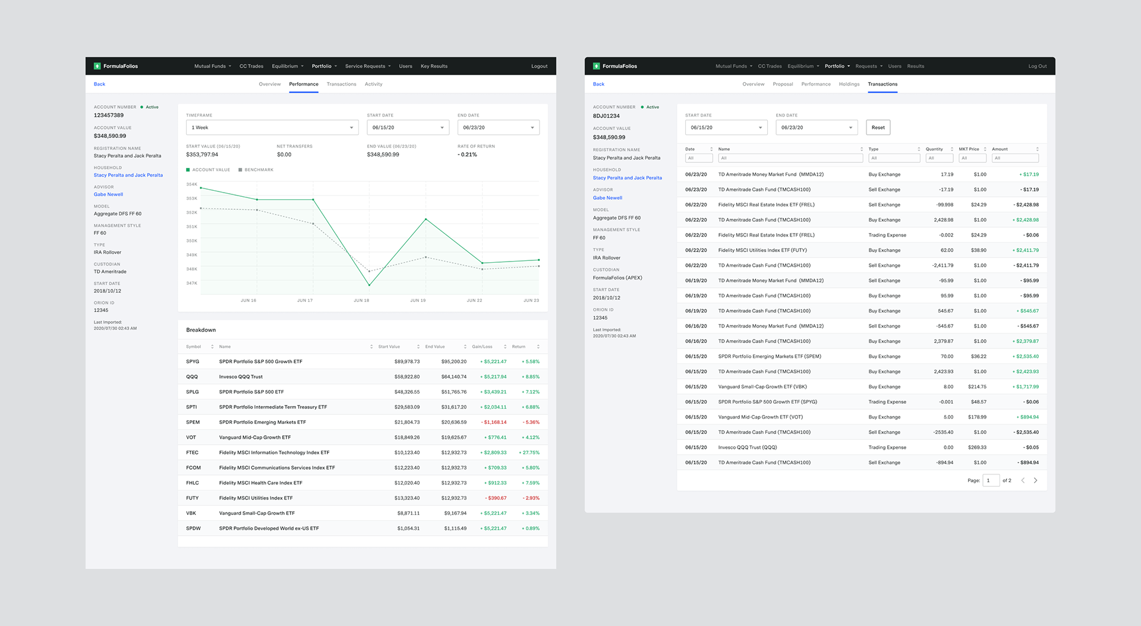The height and width of the screenshot is (626, 1141).
Task: Sort Breakdown table by Symbol column
Action: coord(212,347)
